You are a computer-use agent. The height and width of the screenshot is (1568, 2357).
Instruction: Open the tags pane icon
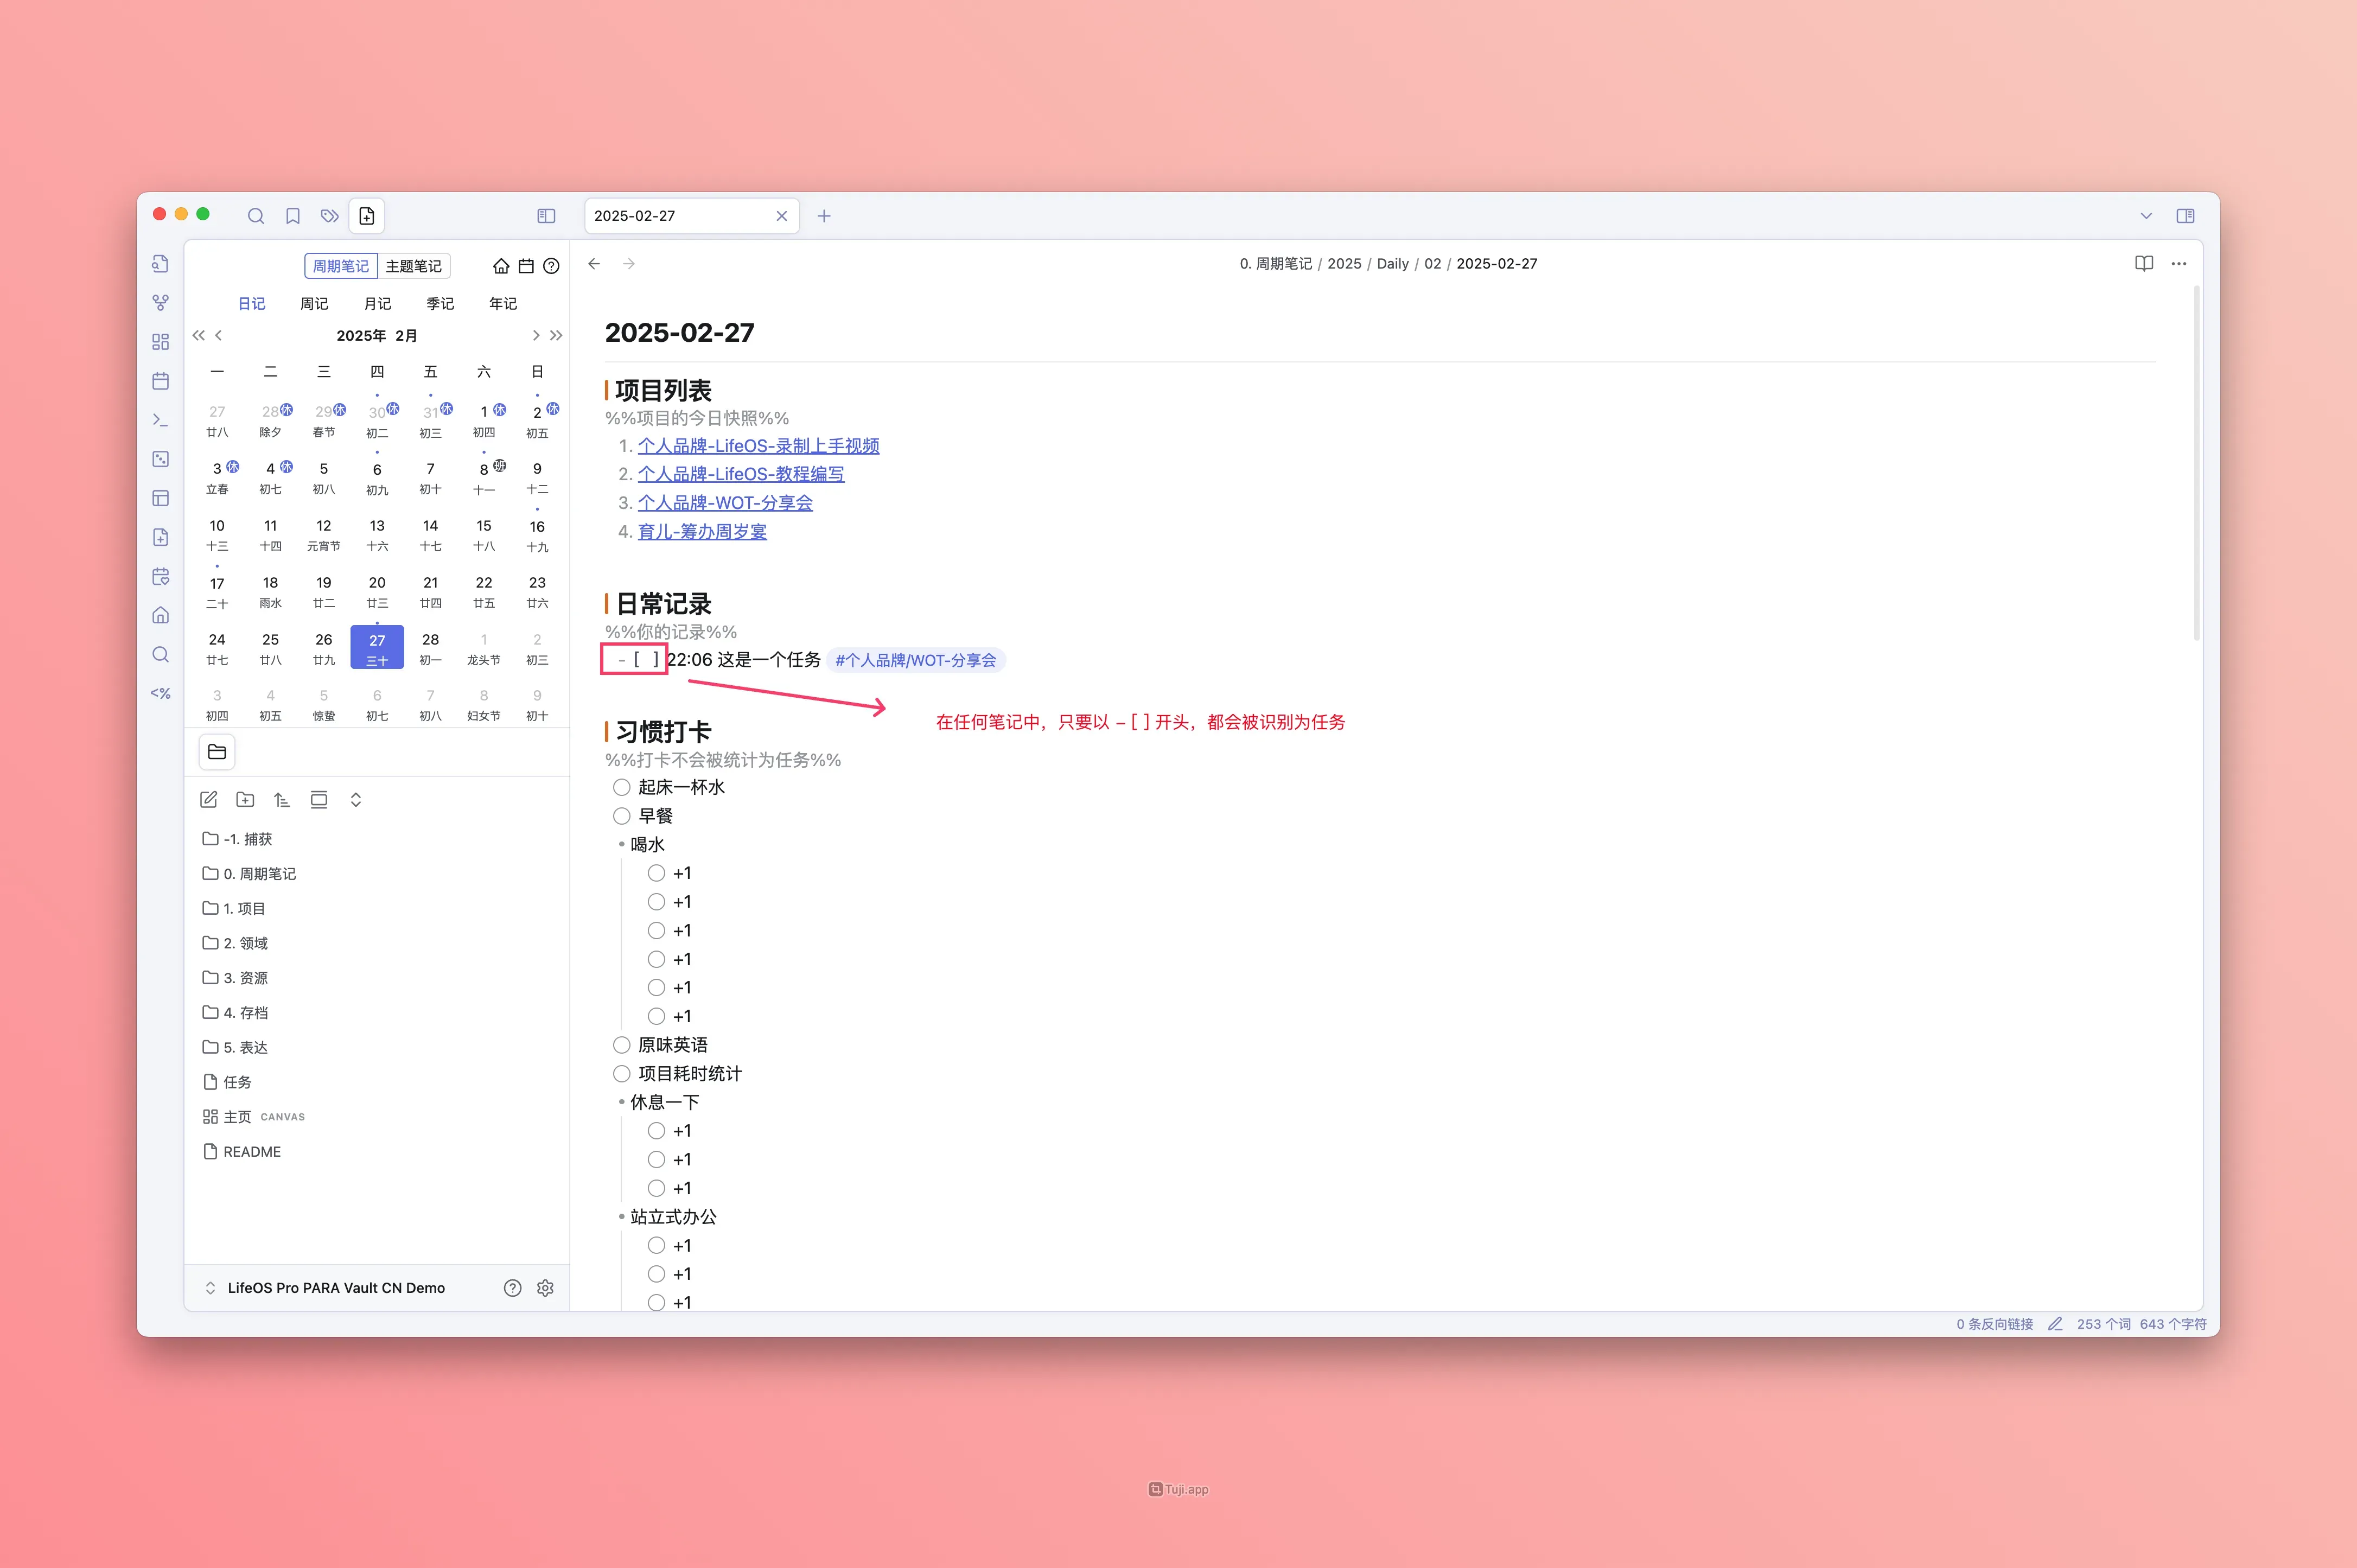[329, 216]
